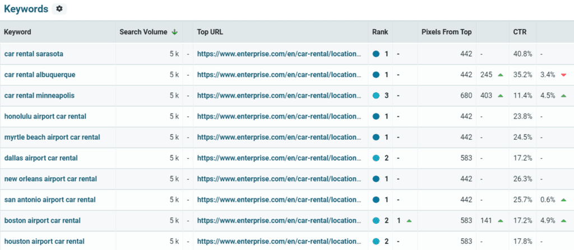Click the red CTR down arrow for albuquerque
This screenshot has height=250, width=574.
[x=563, y=75]
